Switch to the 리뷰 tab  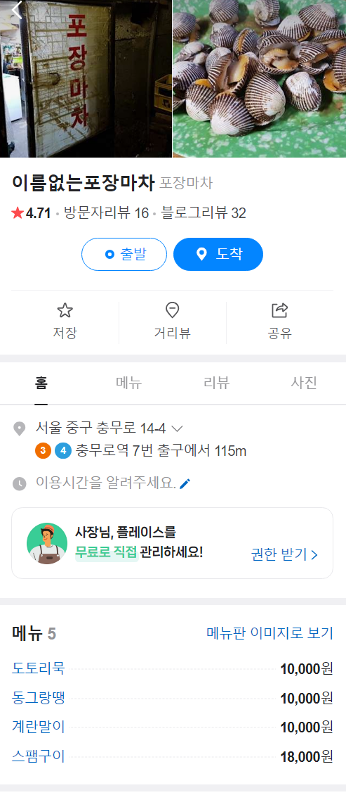coord(216,383)
